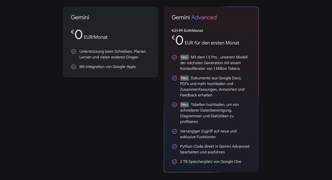
Task: Click checkmark icon beside "Vorrangiger Zugriff"
Action: click(x=175, y=131)
